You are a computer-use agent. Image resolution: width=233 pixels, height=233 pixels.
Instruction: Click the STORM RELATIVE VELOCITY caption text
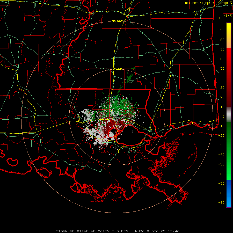click(83, 231)
